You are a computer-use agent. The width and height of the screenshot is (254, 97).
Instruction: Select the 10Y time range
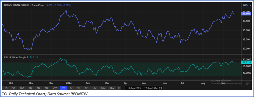[94, 88]
